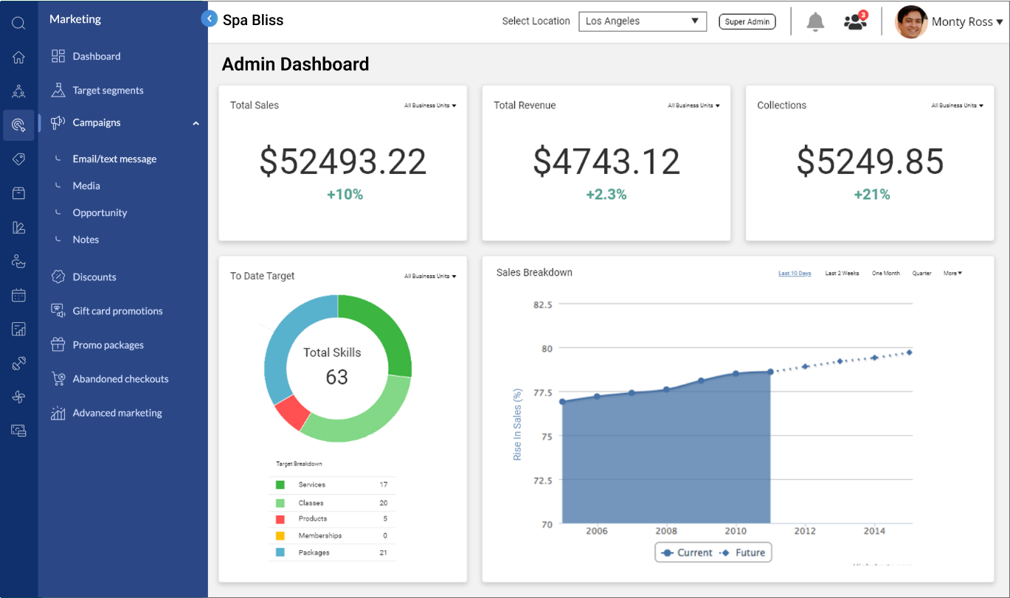Click the search icon in the left rail
The width and height of the screenshot is (1010, 598).
[18, 23]
